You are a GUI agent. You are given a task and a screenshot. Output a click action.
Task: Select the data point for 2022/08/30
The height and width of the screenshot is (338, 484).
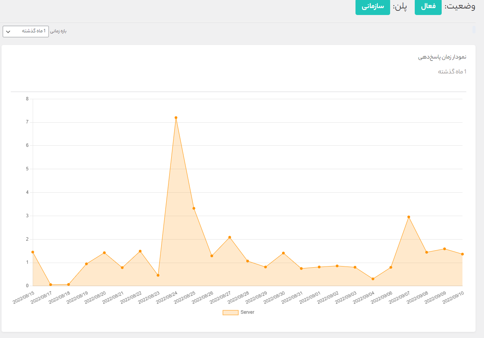(284, 253)
